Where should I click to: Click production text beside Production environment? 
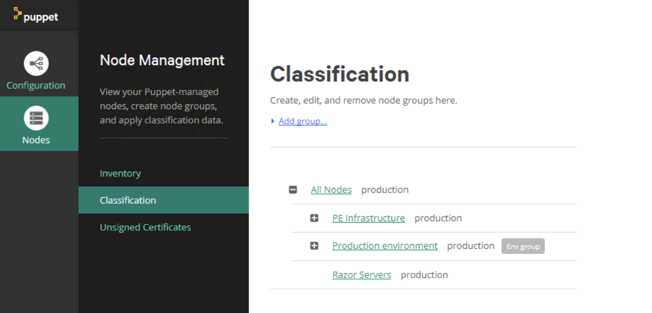471,246
